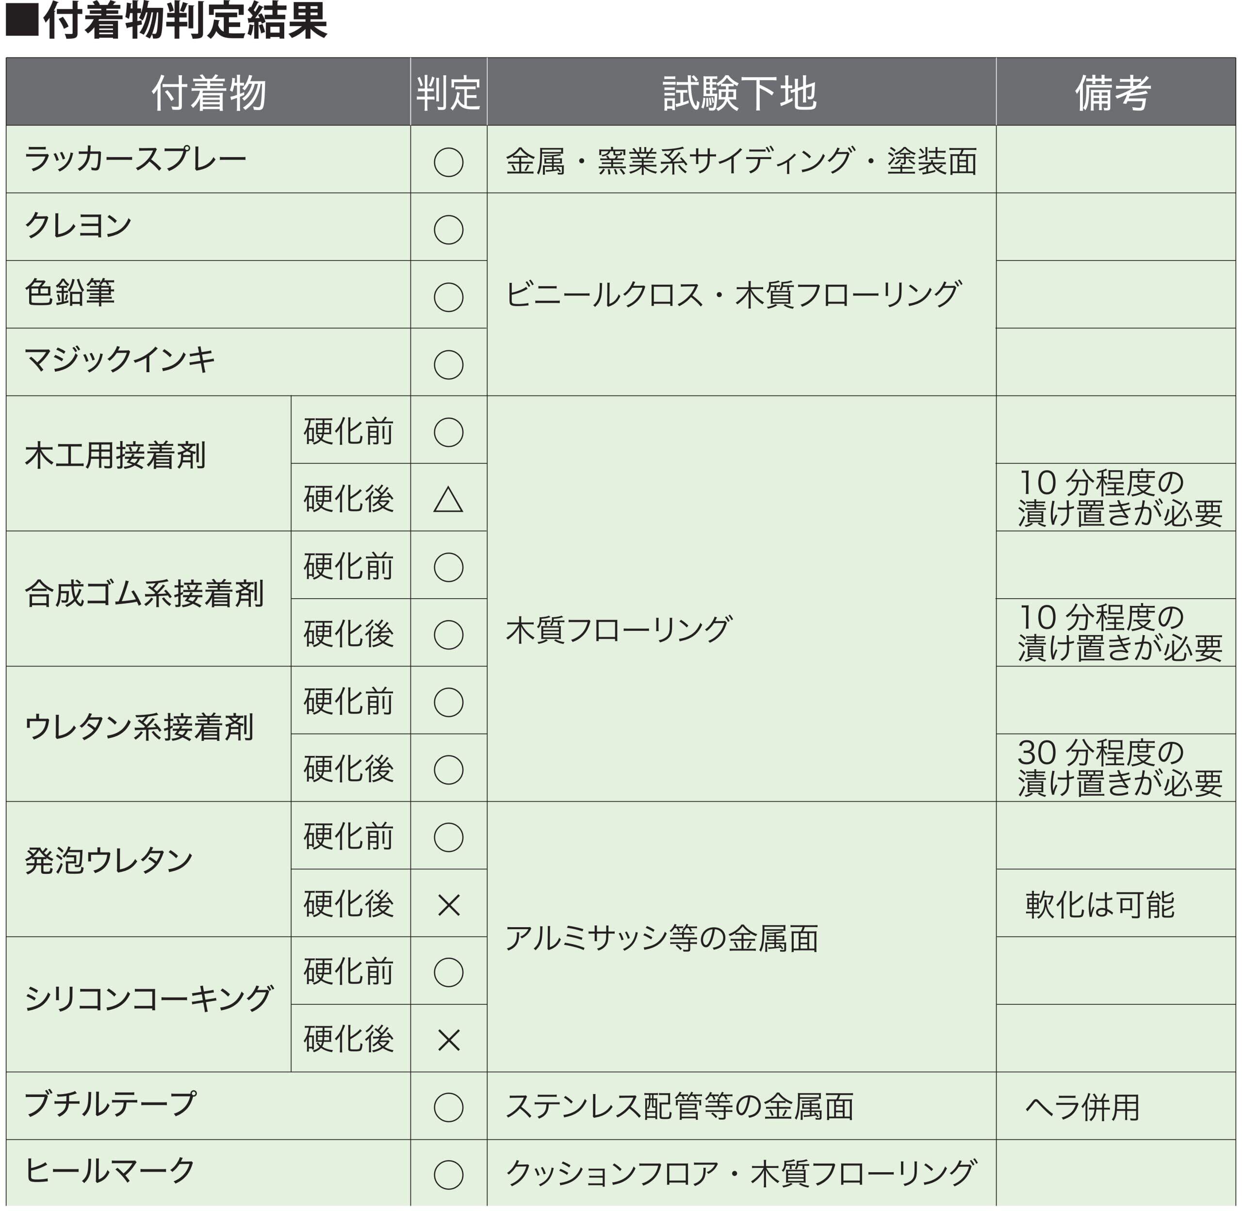Screen dimensions: 1242x1212
Task: Click the triangle mark for 木工用接着剤 硬化後
Action: coord(448,500)
